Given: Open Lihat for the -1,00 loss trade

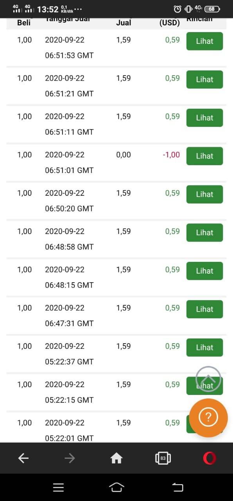Looking at the screenshot, I should (x=204, y=156).
